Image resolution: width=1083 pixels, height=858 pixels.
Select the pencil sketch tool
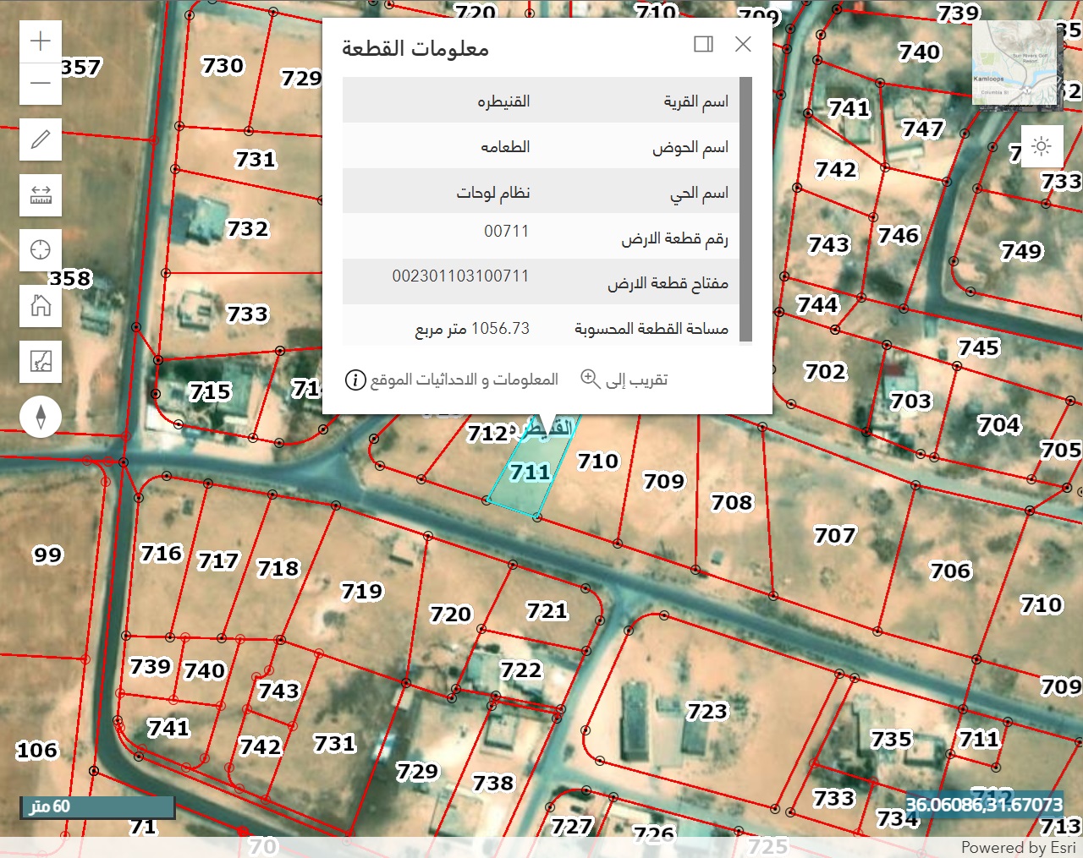point(41,139)
